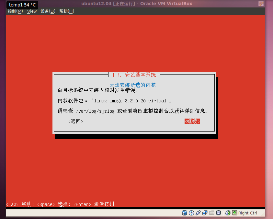Click the <Tab> 移动 hint text
This screenshot has height=219, width=273.
[20, 204]
